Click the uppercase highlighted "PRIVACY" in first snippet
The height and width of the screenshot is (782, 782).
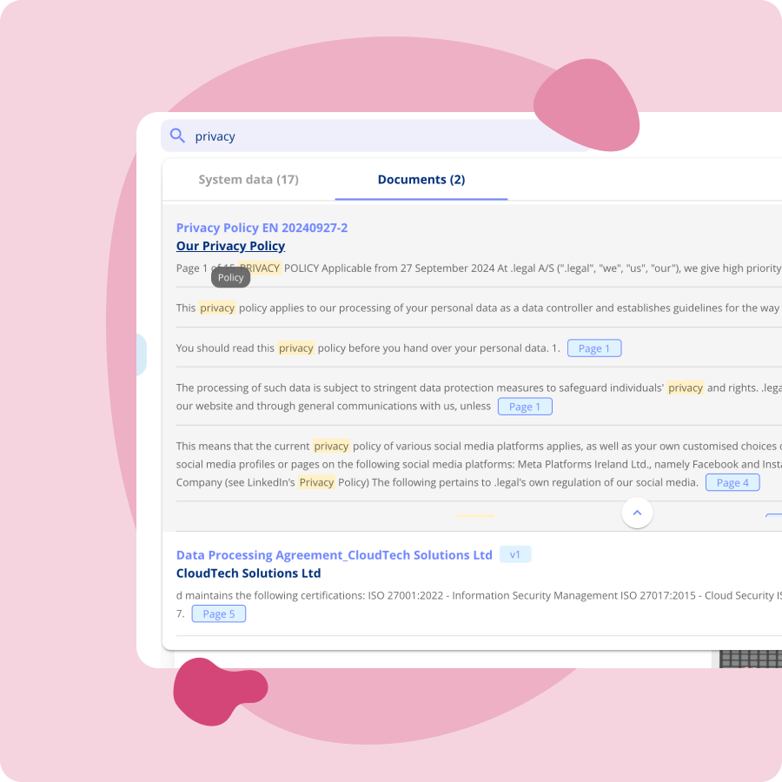(260, 268)
